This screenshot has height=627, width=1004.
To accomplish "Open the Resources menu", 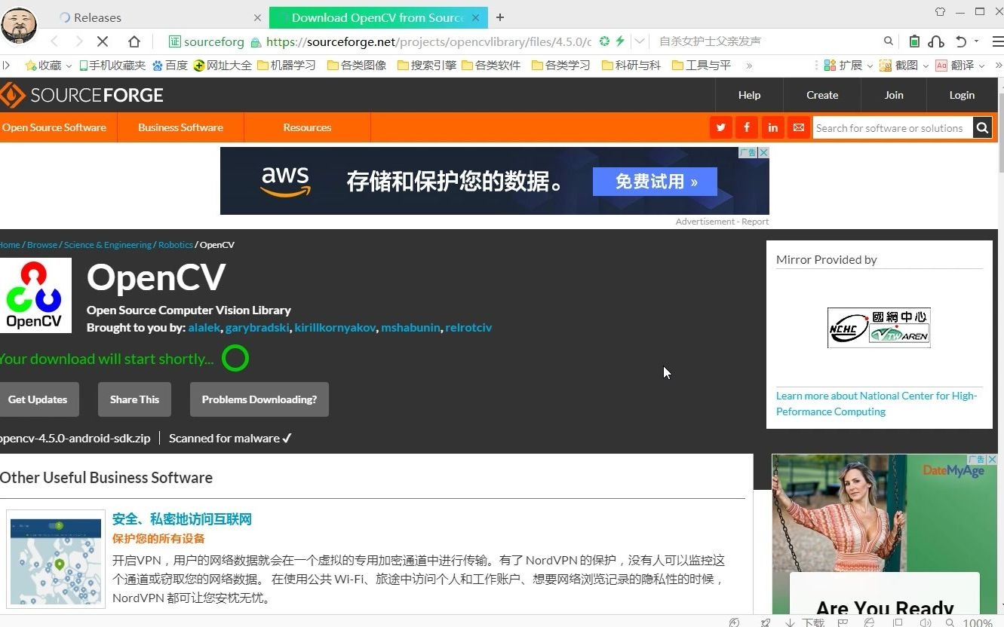I will tap(307, 127).
